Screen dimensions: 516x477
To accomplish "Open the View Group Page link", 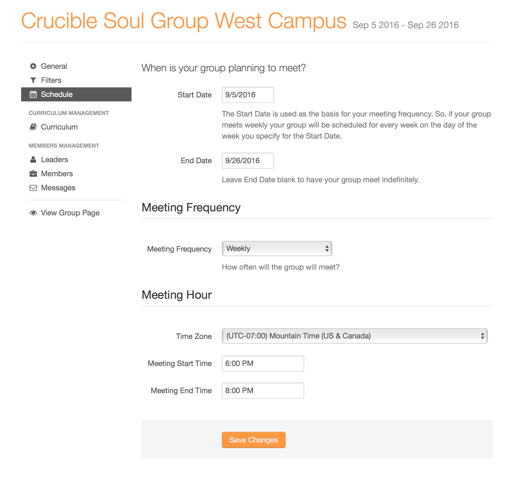I will coord(70,213).
